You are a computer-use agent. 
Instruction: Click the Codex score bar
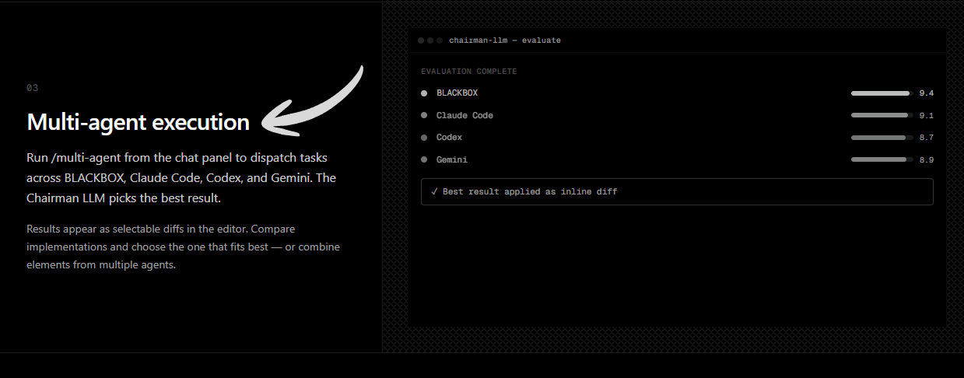882,138
